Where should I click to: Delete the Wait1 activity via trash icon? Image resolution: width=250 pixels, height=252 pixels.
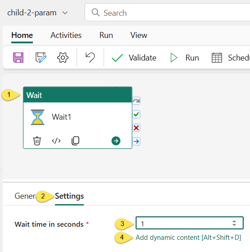37,141
